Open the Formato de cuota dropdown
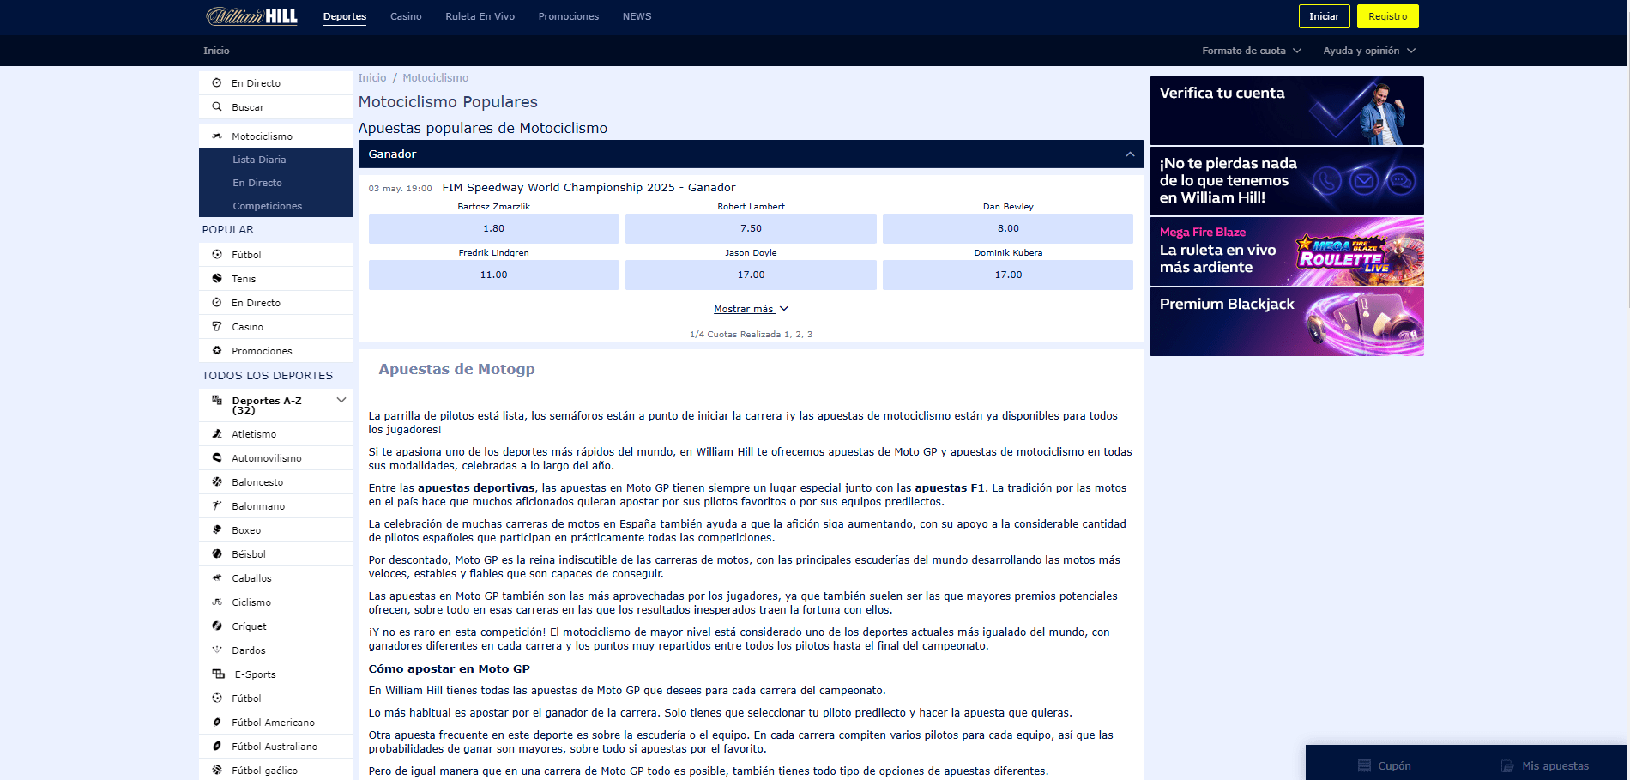This screenshot has height=780, width=1630. tap(1252, 51)
